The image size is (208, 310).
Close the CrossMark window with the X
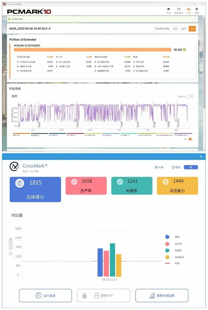201,157
